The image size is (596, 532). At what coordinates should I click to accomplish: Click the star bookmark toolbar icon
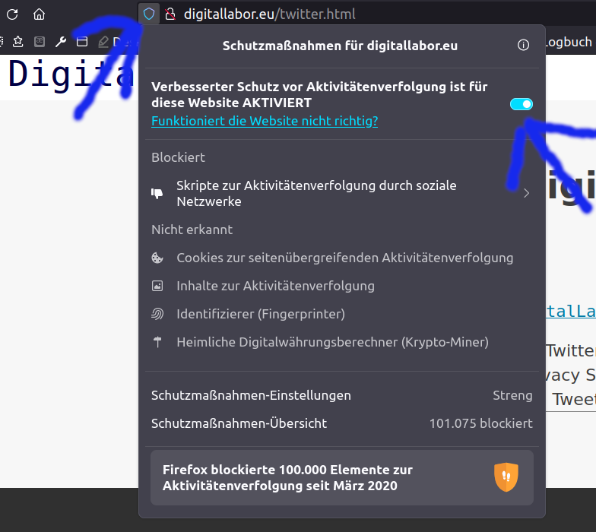click(x=17, y=41)
